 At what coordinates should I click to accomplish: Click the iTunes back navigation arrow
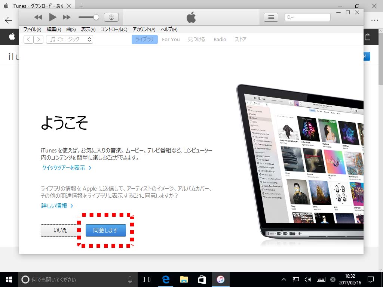pyautogui.click(x=28, y=39)
